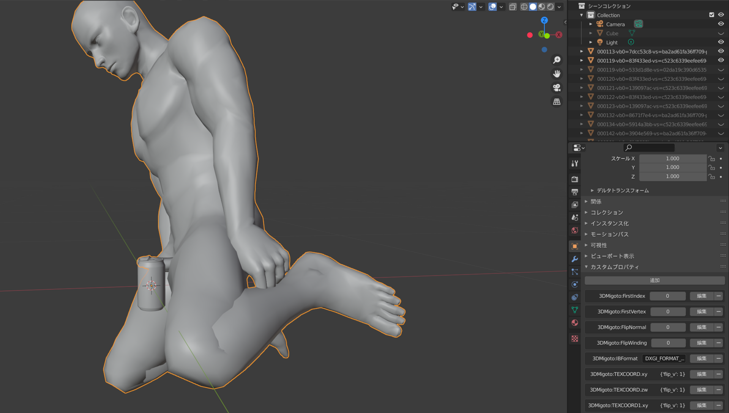Edit the 3DMigoto:IBFormat property
This screenshot has width=729, height=413.
(701, 358)
